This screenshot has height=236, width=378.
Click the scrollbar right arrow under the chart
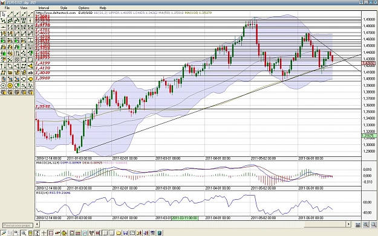(x=348, y=224)
